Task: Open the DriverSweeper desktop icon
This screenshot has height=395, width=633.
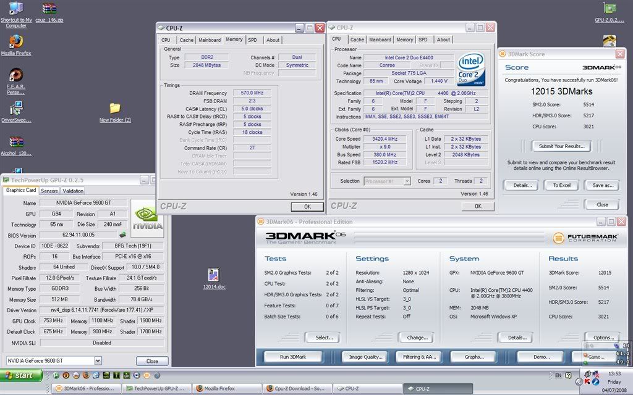Action: click(x=16, y=109)
